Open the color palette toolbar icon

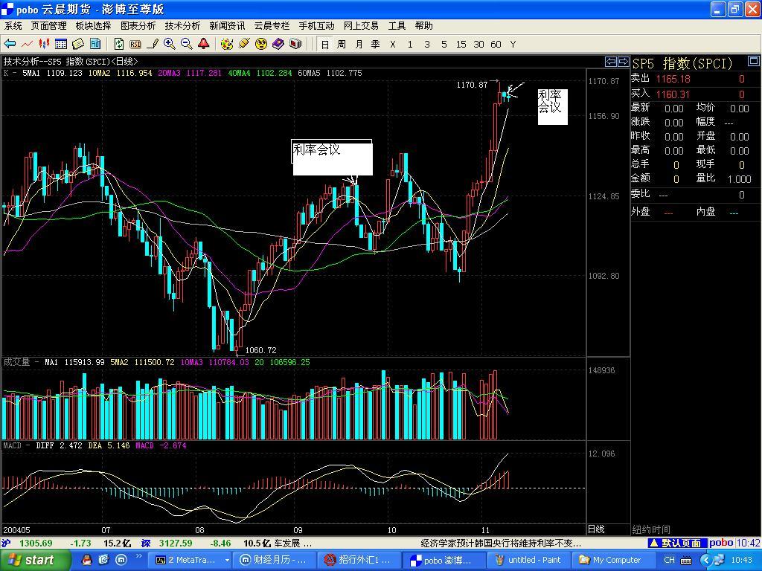click(x=227, y=44)
